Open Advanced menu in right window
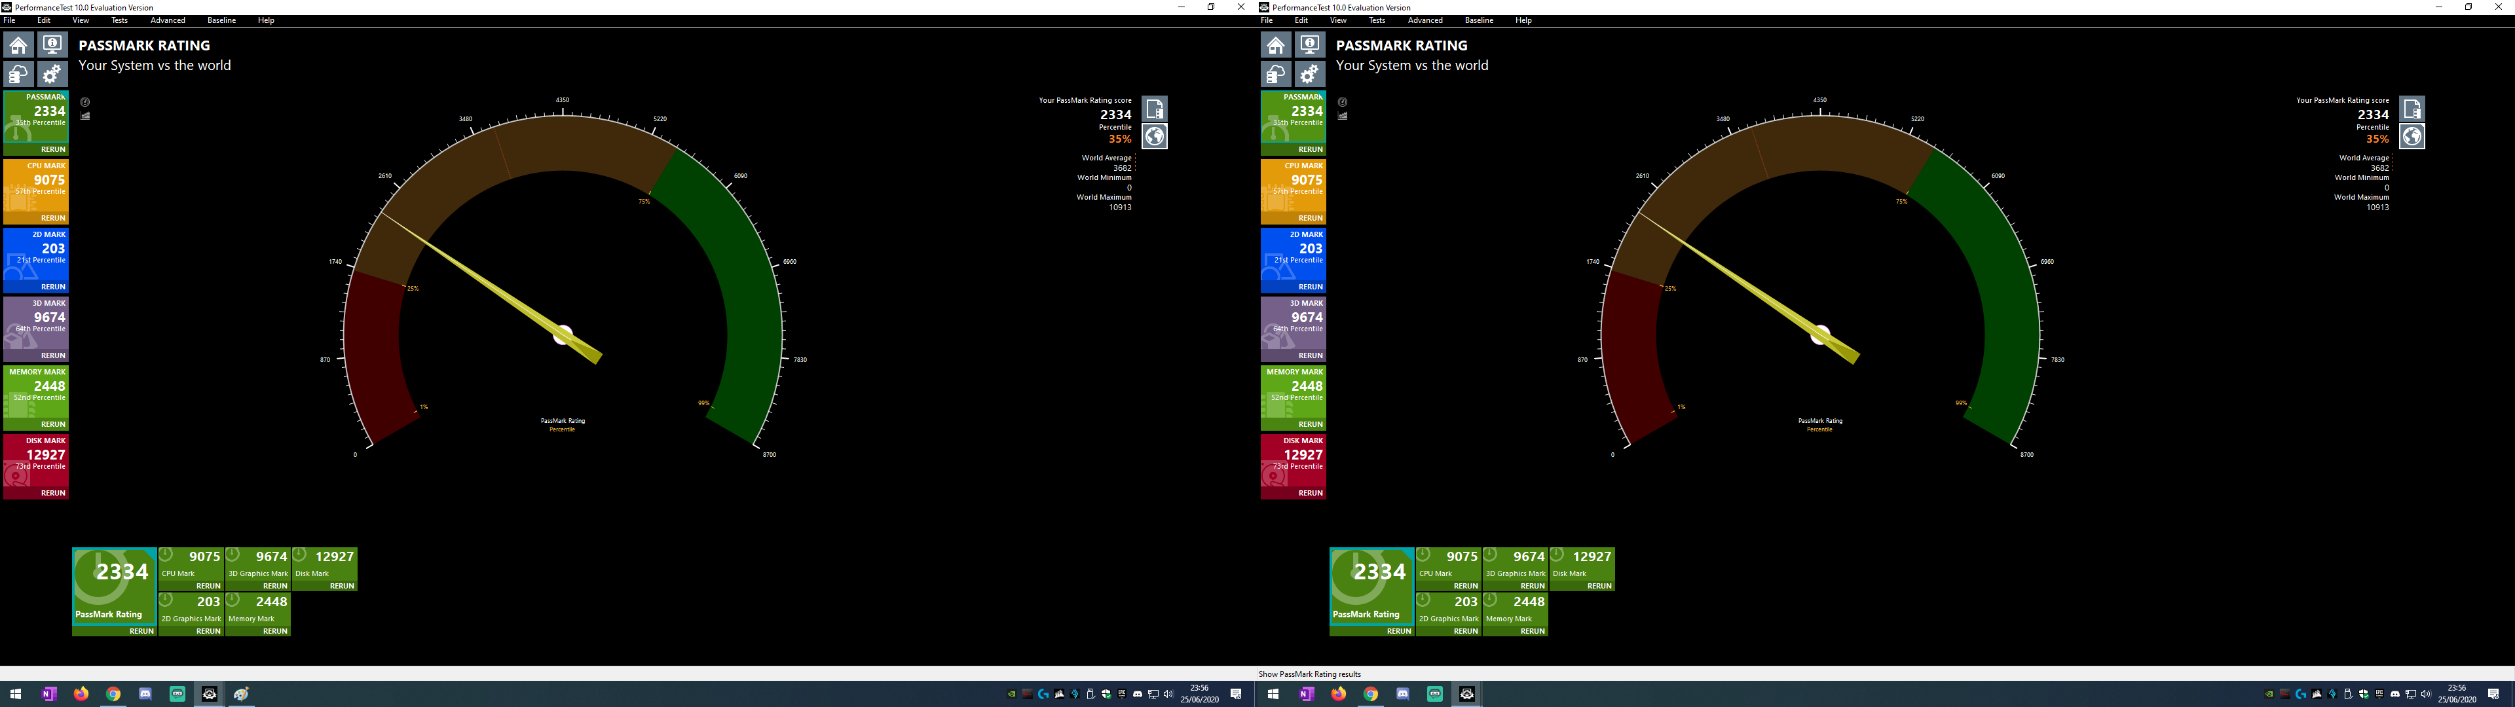The width and height of the screenshot is (2515, 707). click(x=1425, y=20)
